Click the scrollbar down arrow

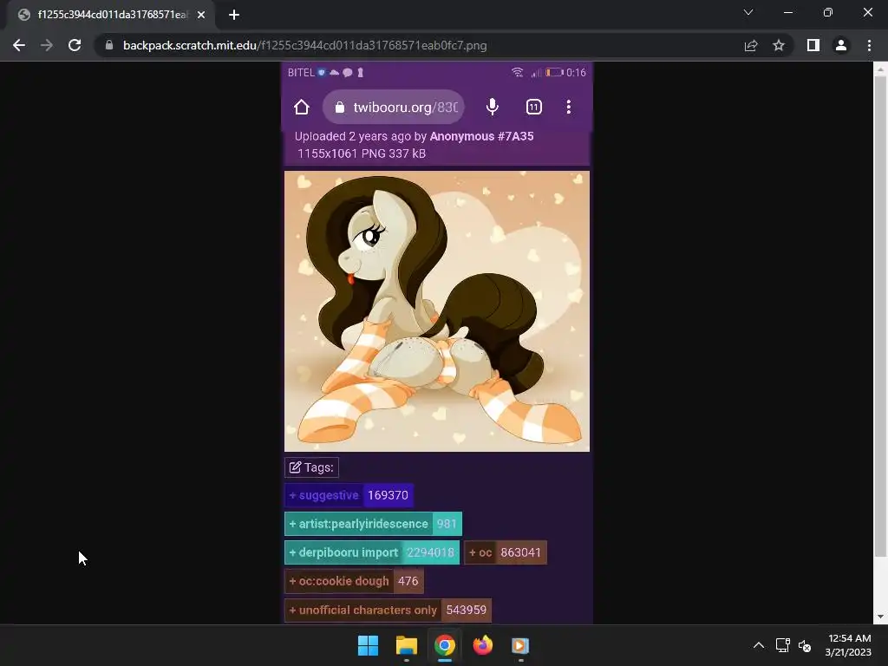[x=880, y=617]
